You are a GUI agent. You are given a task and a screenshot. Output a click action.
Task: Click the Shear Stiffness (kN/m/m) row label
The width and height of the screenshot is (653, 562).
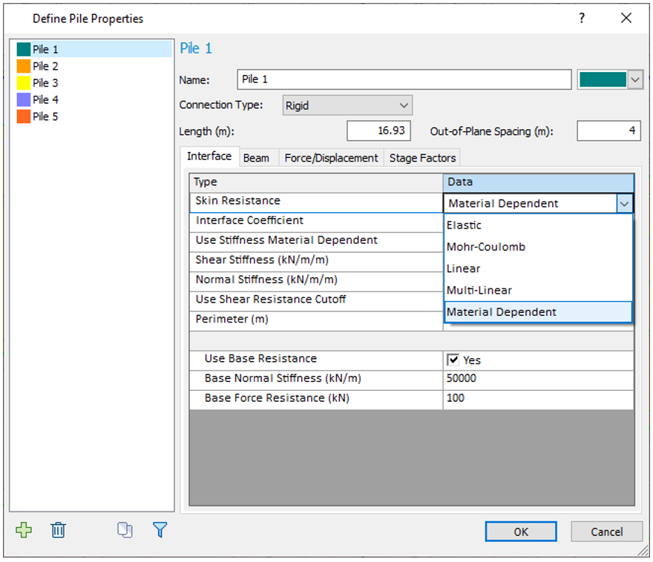262,260
